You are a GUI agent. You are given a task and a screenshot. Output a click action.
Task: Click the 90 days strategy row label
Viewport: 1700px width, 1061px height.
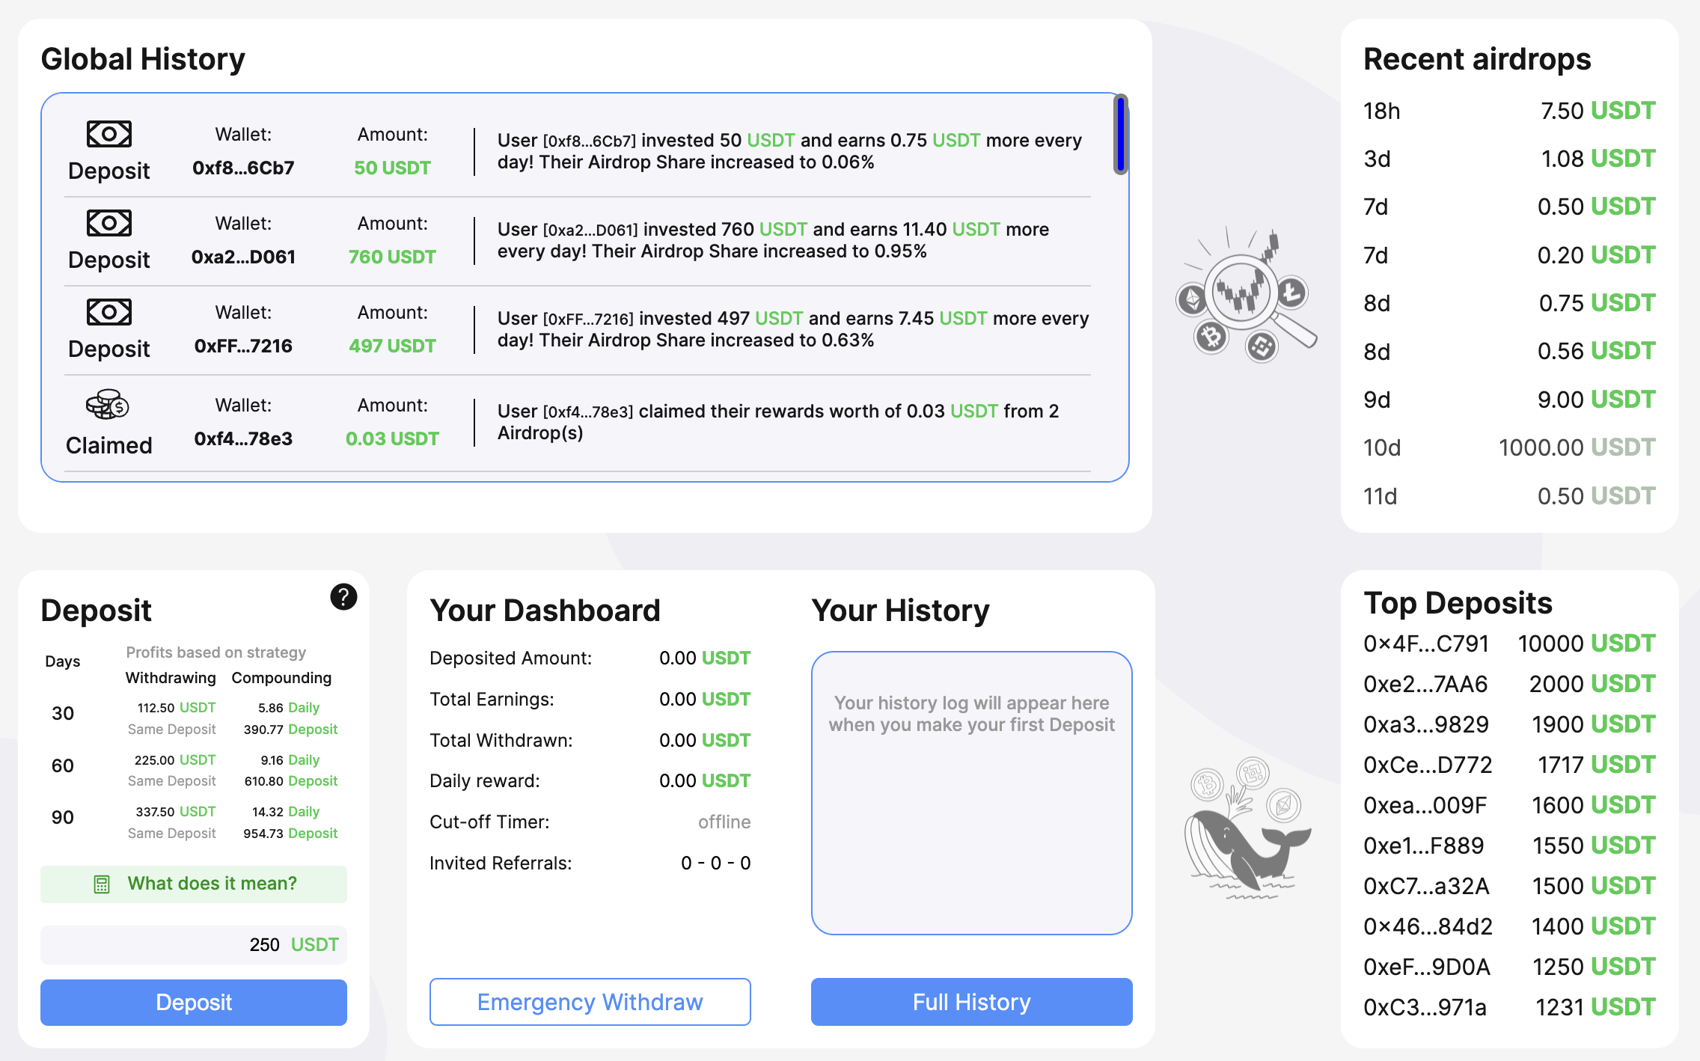tap(63, 818)
